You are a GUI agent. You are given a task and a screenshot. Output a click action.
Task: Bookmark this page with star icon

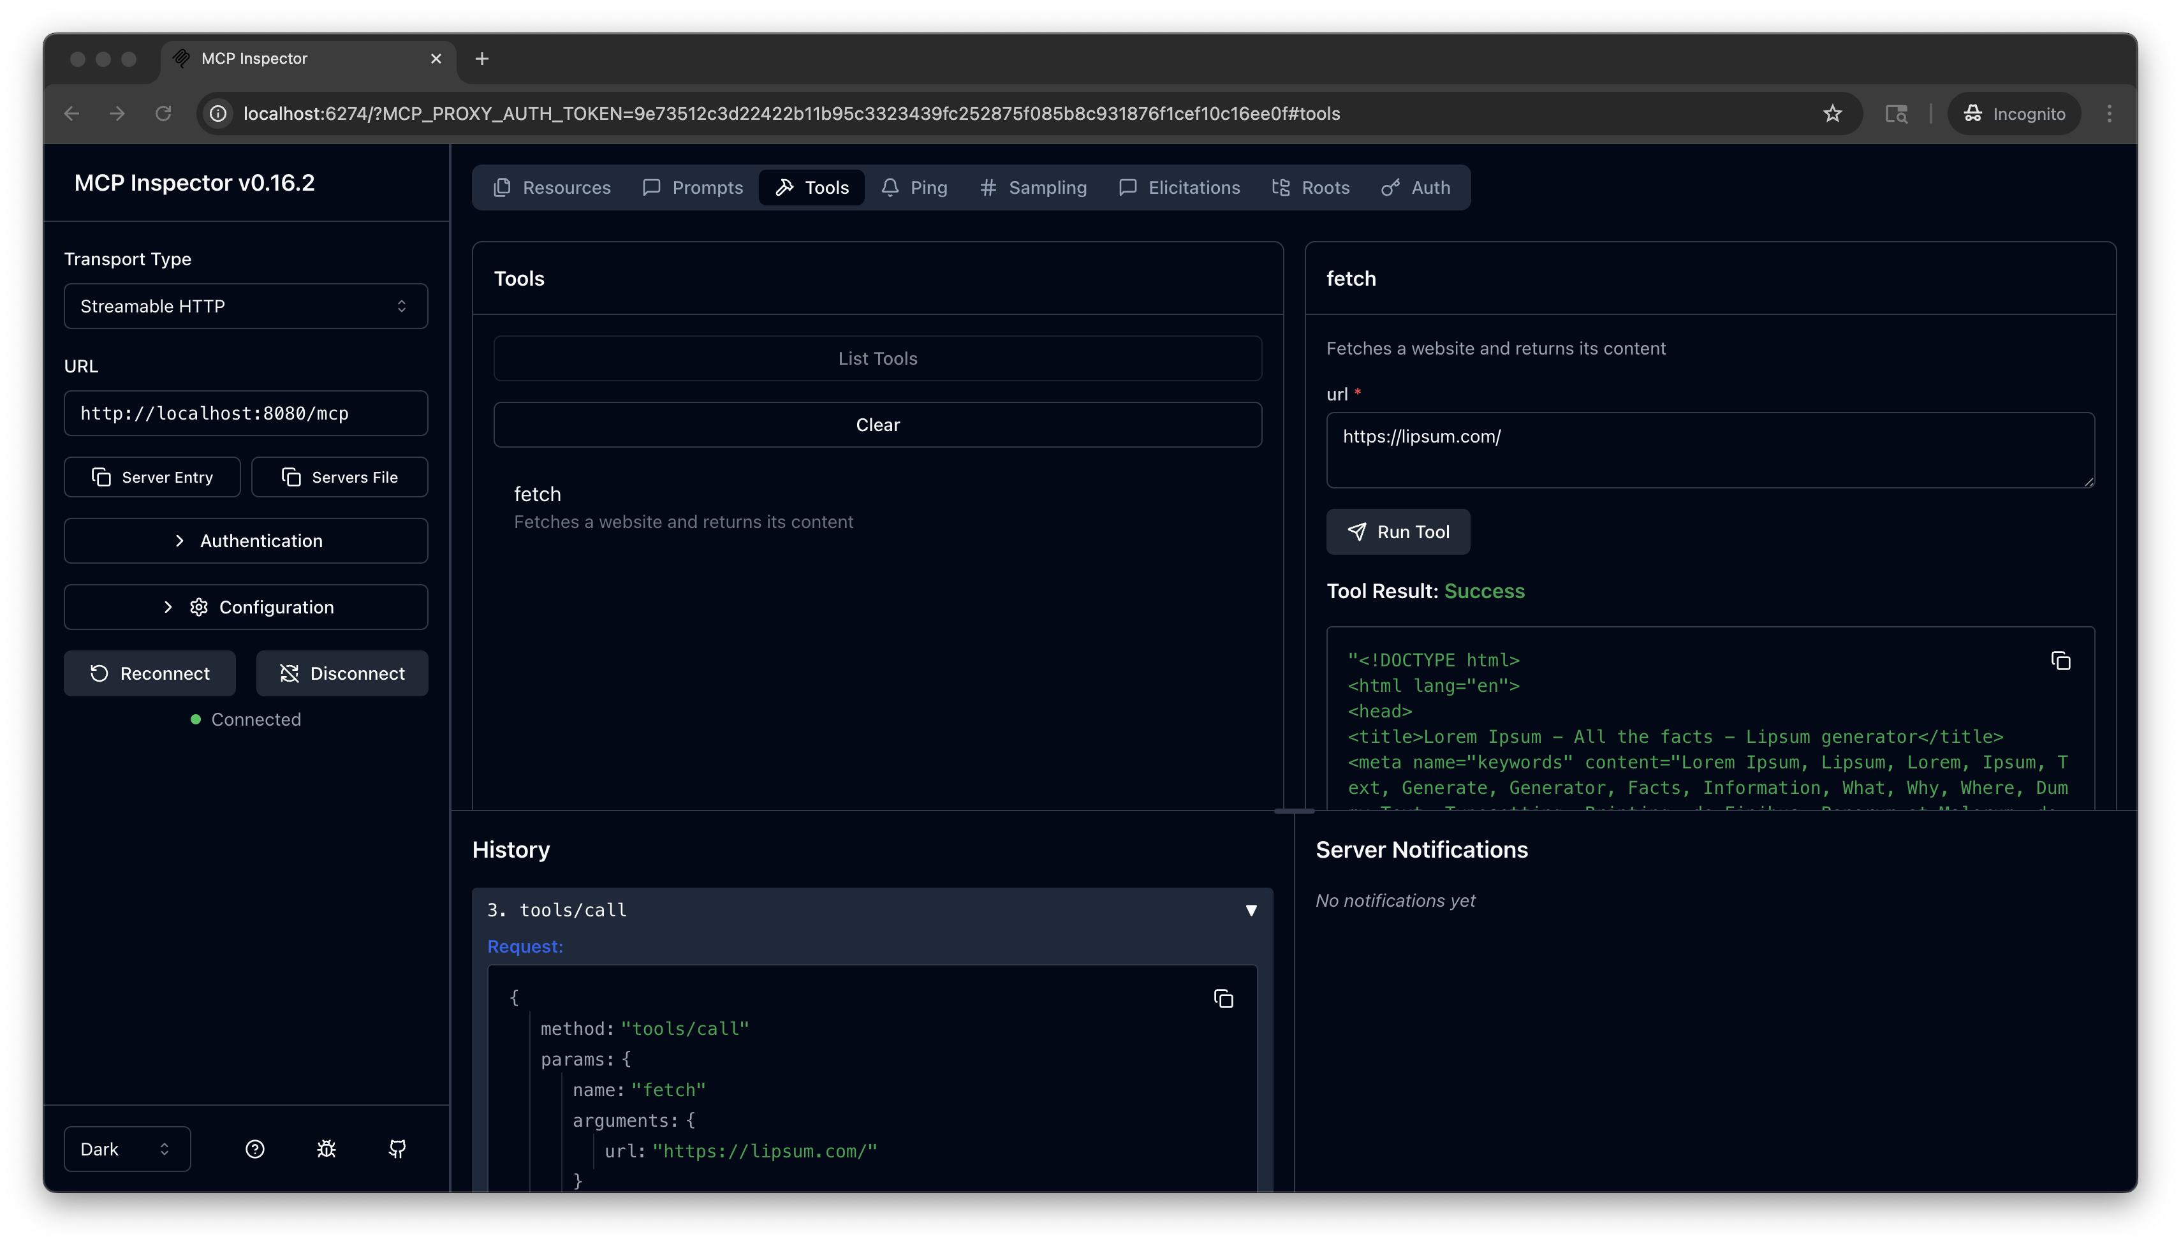pyautogui.click(x=1832, y=114)
